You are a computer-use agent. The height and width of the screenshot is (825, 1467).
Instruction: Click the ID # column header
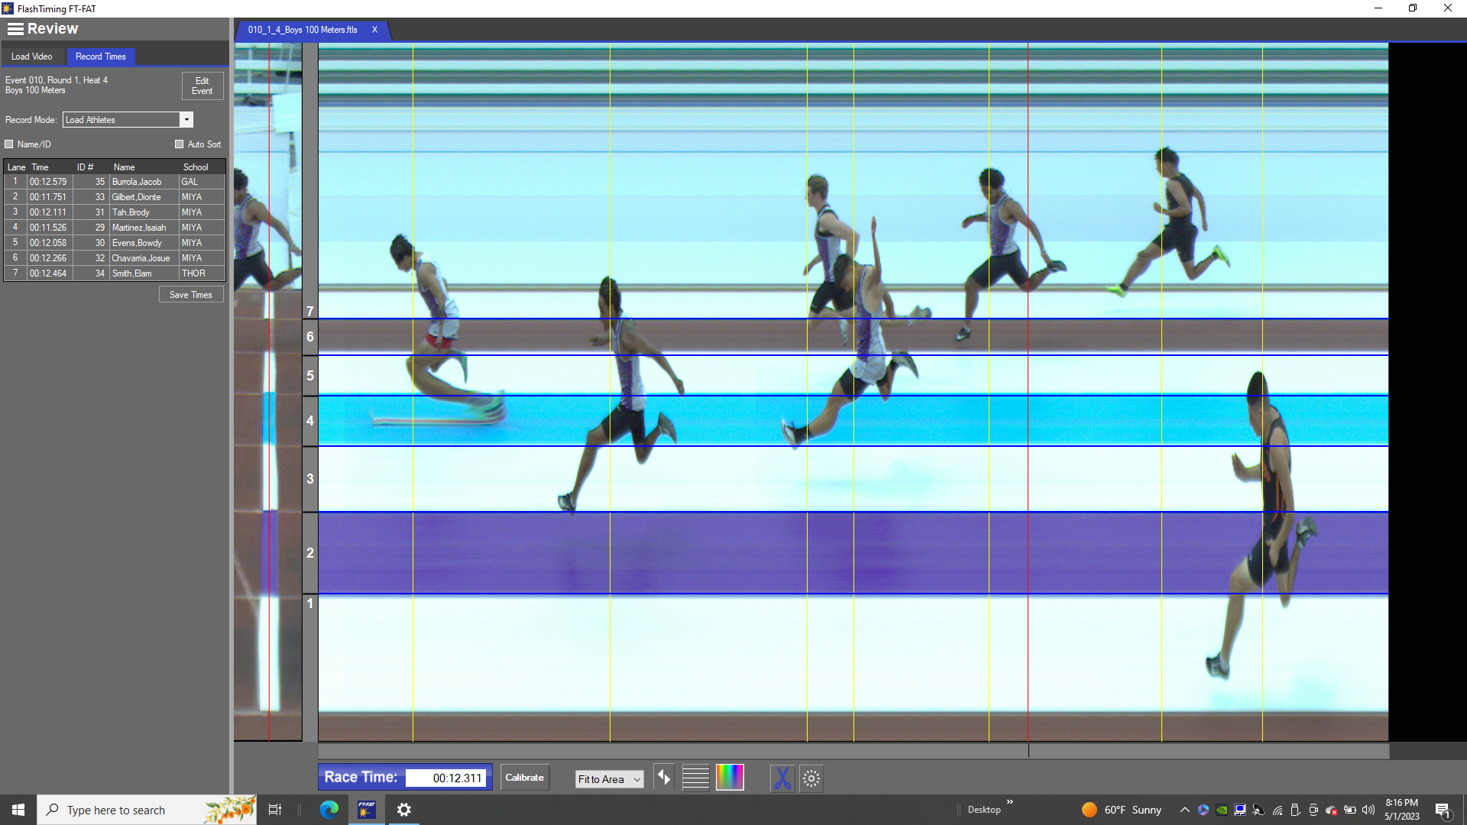85,167
